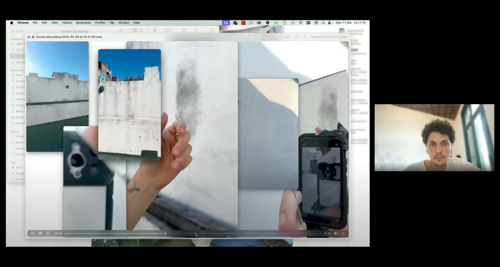This screenshot has width=500, height=267.
Task: Click the green battery menu bar icon
Action: 276,23
